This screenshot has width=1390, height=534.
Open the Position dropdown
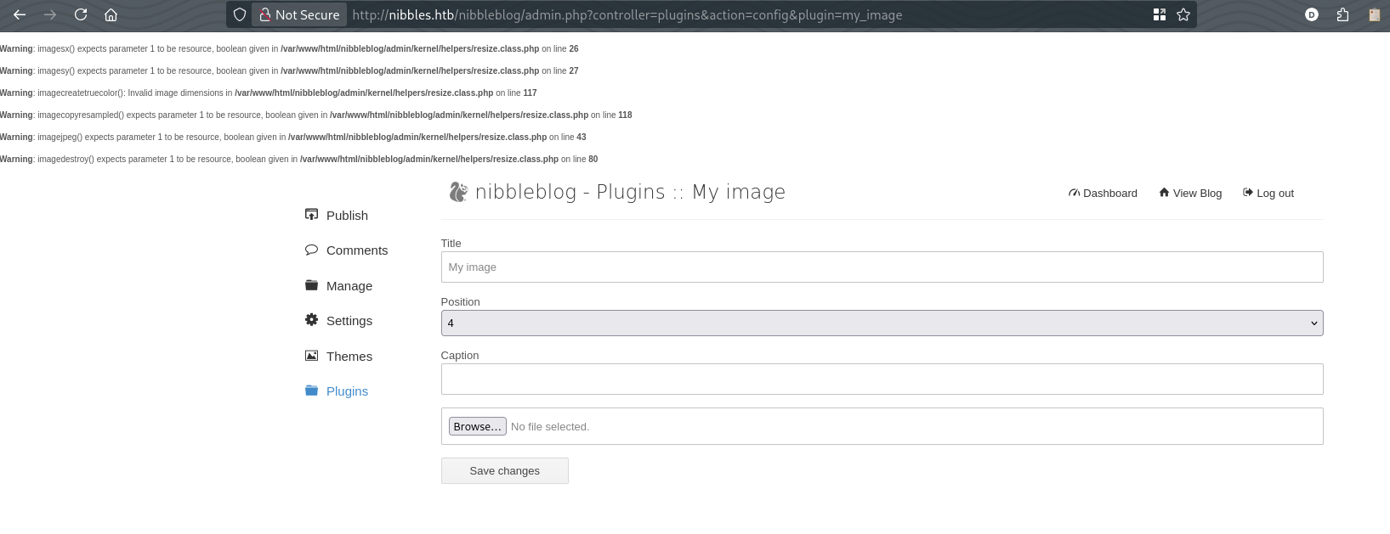[882, 323]
